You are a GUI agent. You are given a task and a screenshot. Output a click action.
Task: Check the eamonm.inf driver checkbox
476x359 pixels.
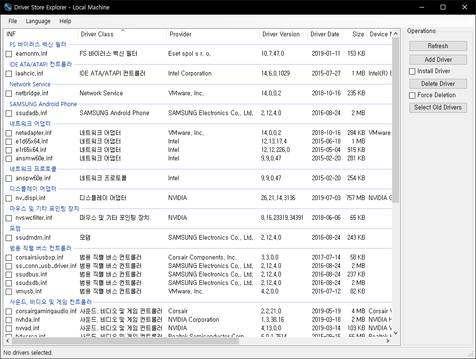click(x=9, y=54)
